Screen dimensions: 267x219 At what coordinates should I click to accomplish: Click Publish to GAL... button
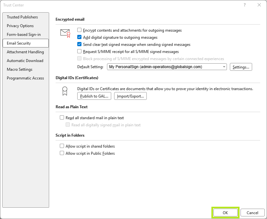94,96
